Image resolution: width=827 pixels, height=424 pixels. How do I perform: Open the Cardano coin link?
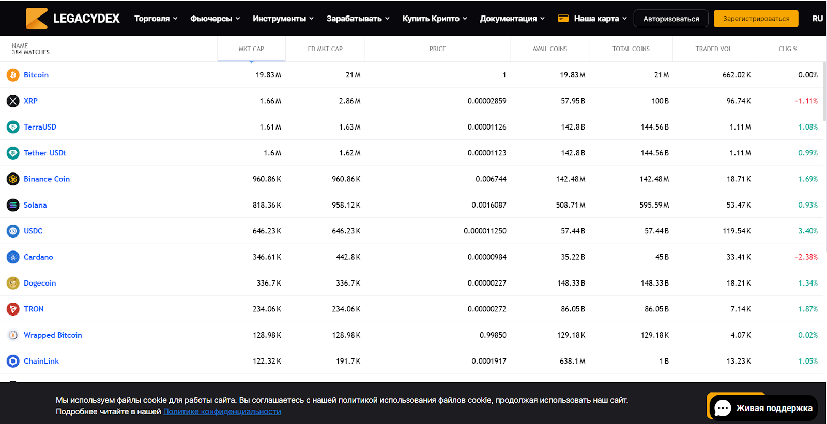38,257
